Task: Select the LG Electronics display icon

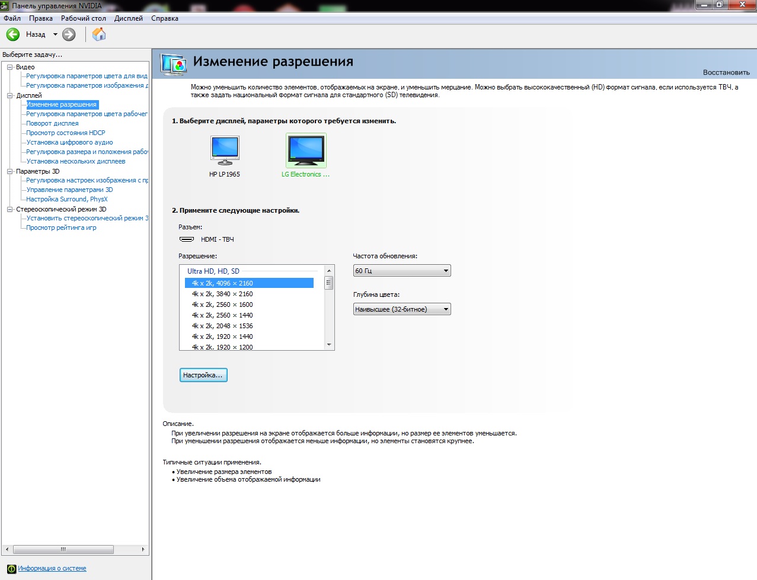Action: (306, 150)
